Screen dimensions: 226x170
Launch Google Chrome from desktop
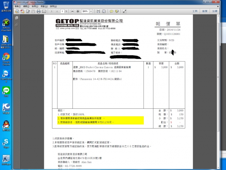[6, 59]
